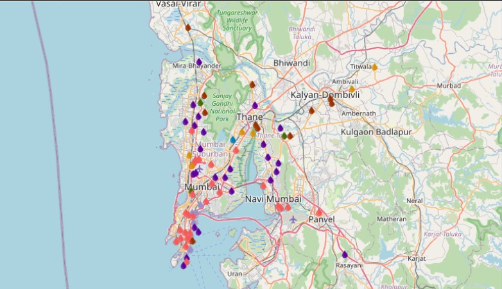Select the orange marker below Ambivali

(352, 89)
